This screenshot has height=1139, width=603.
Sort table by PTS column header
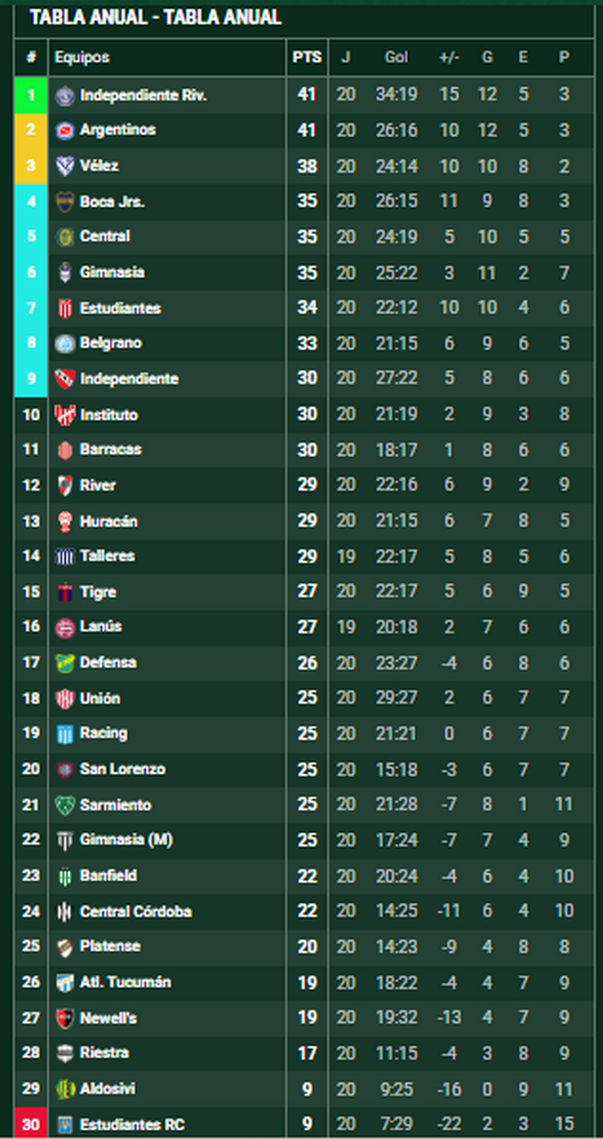pyautogui.click(x=307, y=58)
